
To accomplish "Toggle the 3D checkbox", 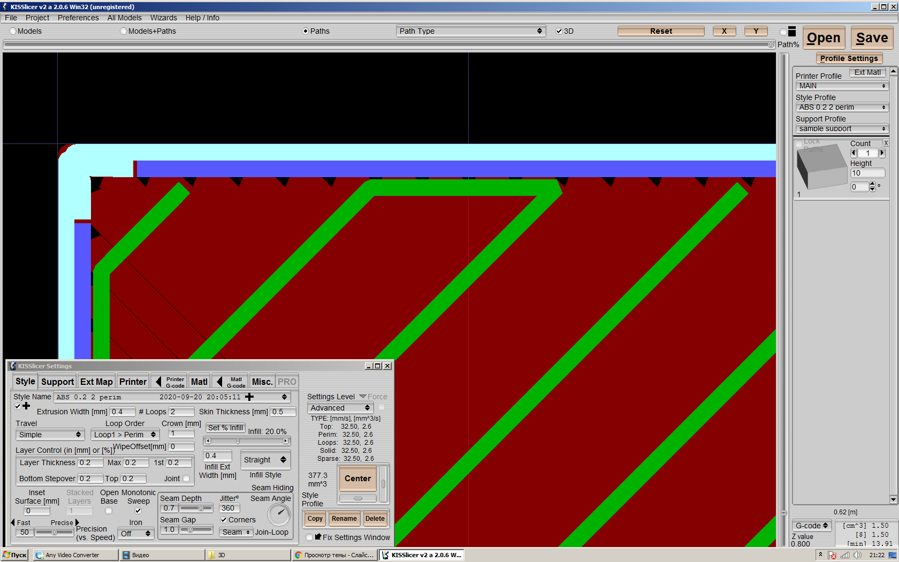I will tap(559, 31).
